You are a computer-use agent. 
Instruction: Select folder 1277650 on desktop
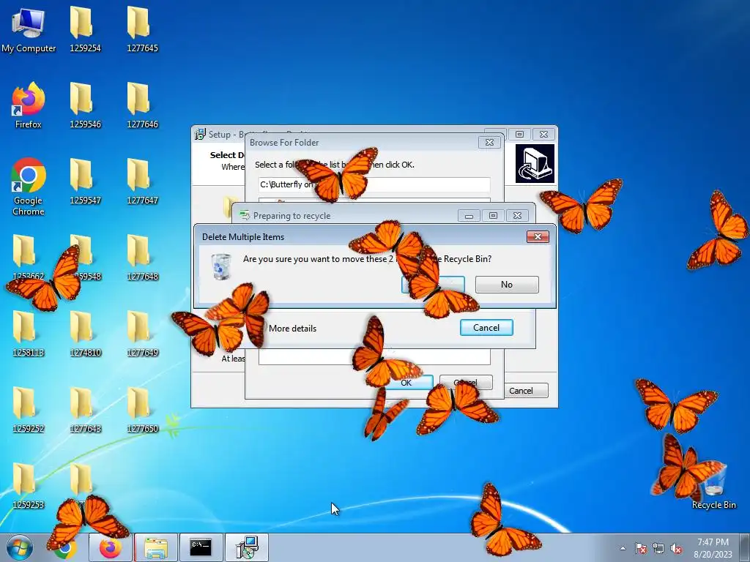click(142, 410)
